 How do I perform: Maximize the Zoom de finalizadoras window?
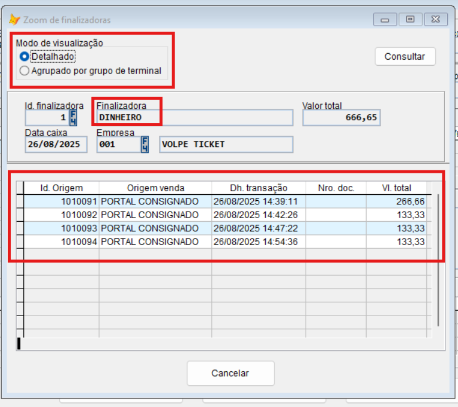410,20
